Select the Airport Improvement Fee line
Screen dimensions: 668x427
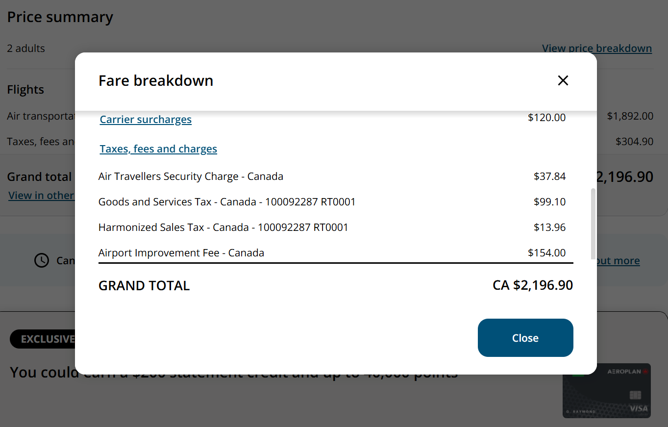181,253
